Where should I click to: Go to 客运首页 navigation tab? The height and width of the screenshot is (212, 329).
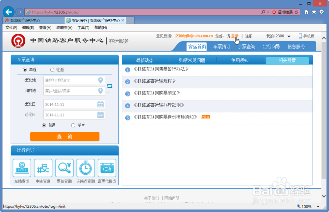[x=197, y=47]
